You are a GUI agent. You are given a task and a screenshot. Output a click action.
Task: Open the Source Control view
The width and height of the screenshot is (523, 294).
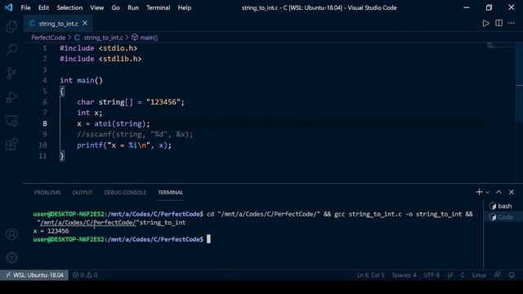tap(11, 73)
